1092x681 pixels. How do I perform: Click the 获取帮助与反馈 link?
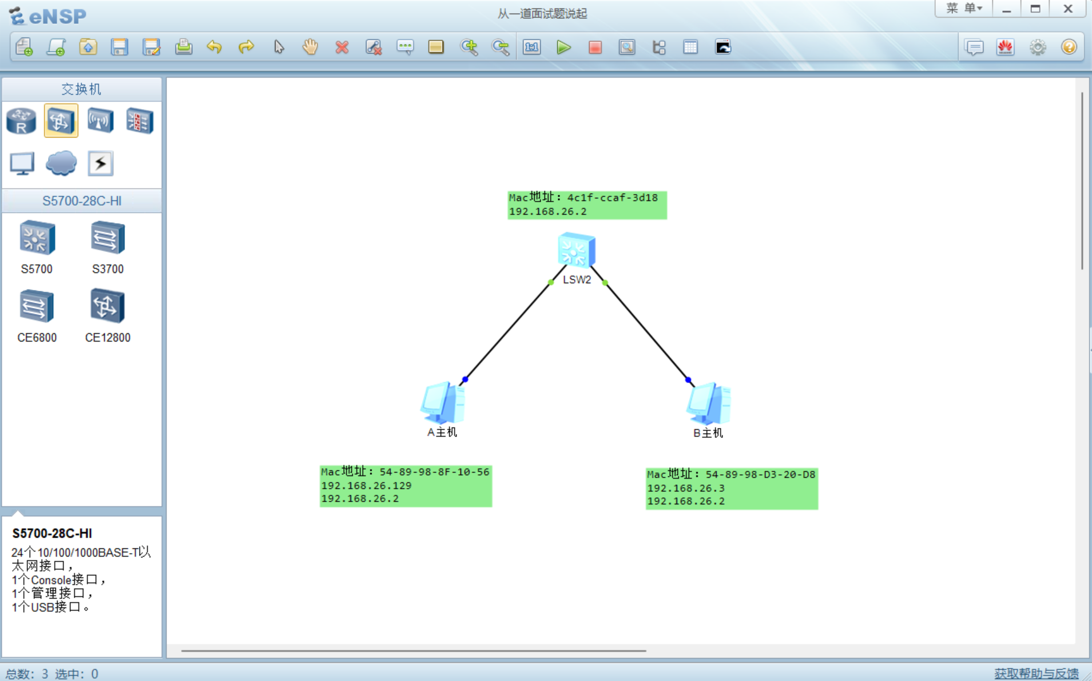tap(1036, 673)
